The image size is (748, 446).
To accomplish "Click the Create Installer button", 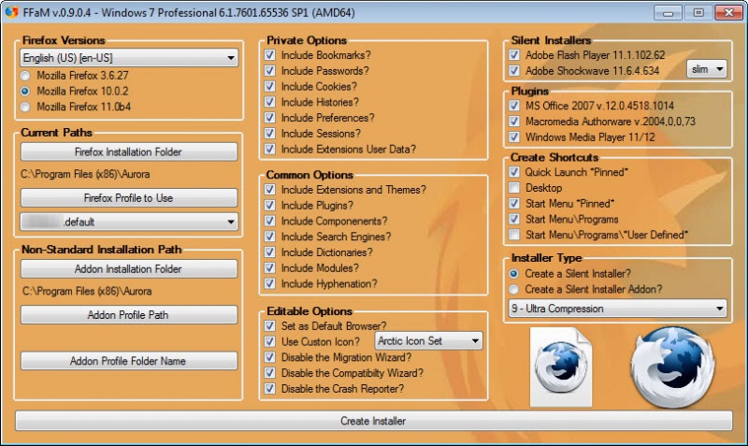I will (x=373, y=421).
